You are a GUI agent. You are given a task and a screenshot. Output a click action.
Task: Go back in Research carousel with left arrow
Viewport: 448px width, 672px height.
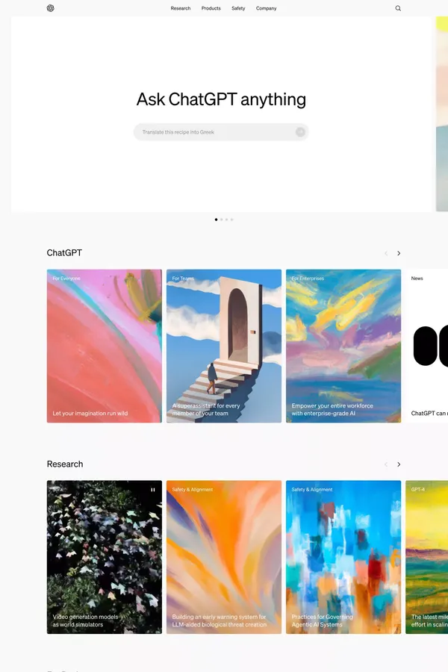click(386, 464)
